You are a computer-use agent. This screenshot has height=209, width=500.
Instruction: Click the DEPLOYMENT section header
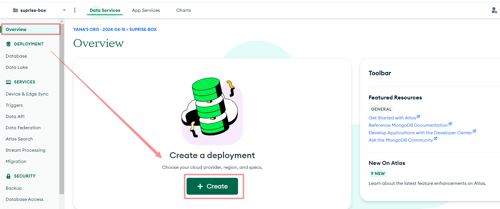click(x=29, y=44)
